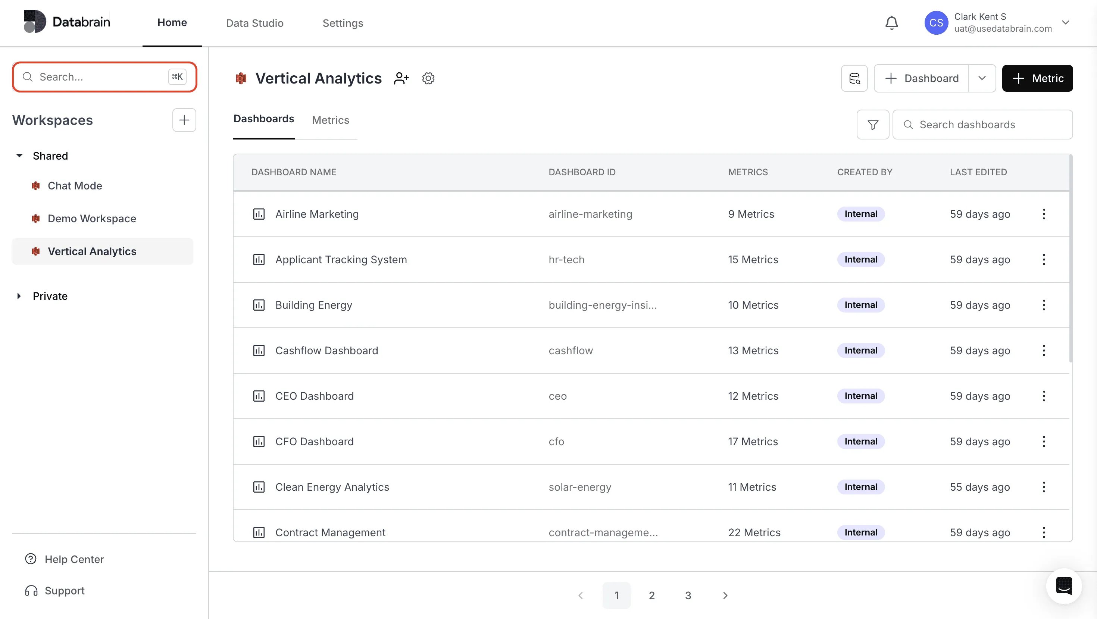
Task: Focus the sidebar Search field
Action: (104, 77)
